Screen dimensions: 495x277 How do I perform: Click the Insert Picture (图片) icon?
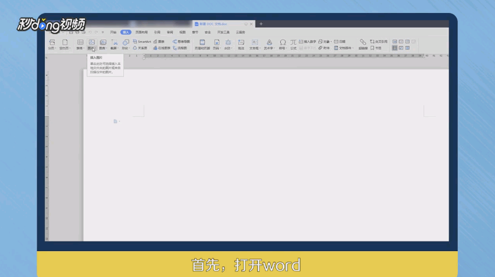pyautogui.click(x=91, y=42)
